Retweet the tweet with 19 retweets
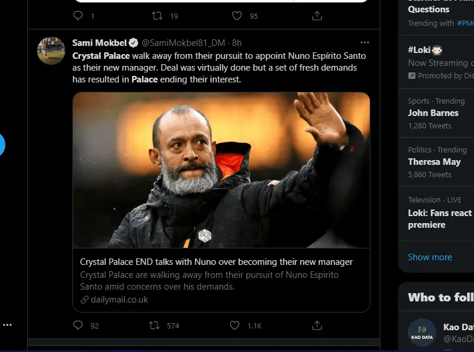Image resolution: width=474 pixels, height=352 pixels. click(x=157, y=16)
